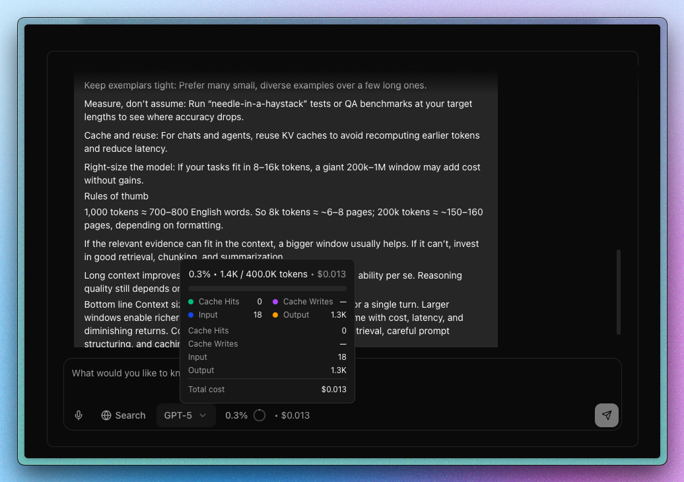Click the globe Search icon
The width and height of the screenshot is (684, 482).
point(106,415)
